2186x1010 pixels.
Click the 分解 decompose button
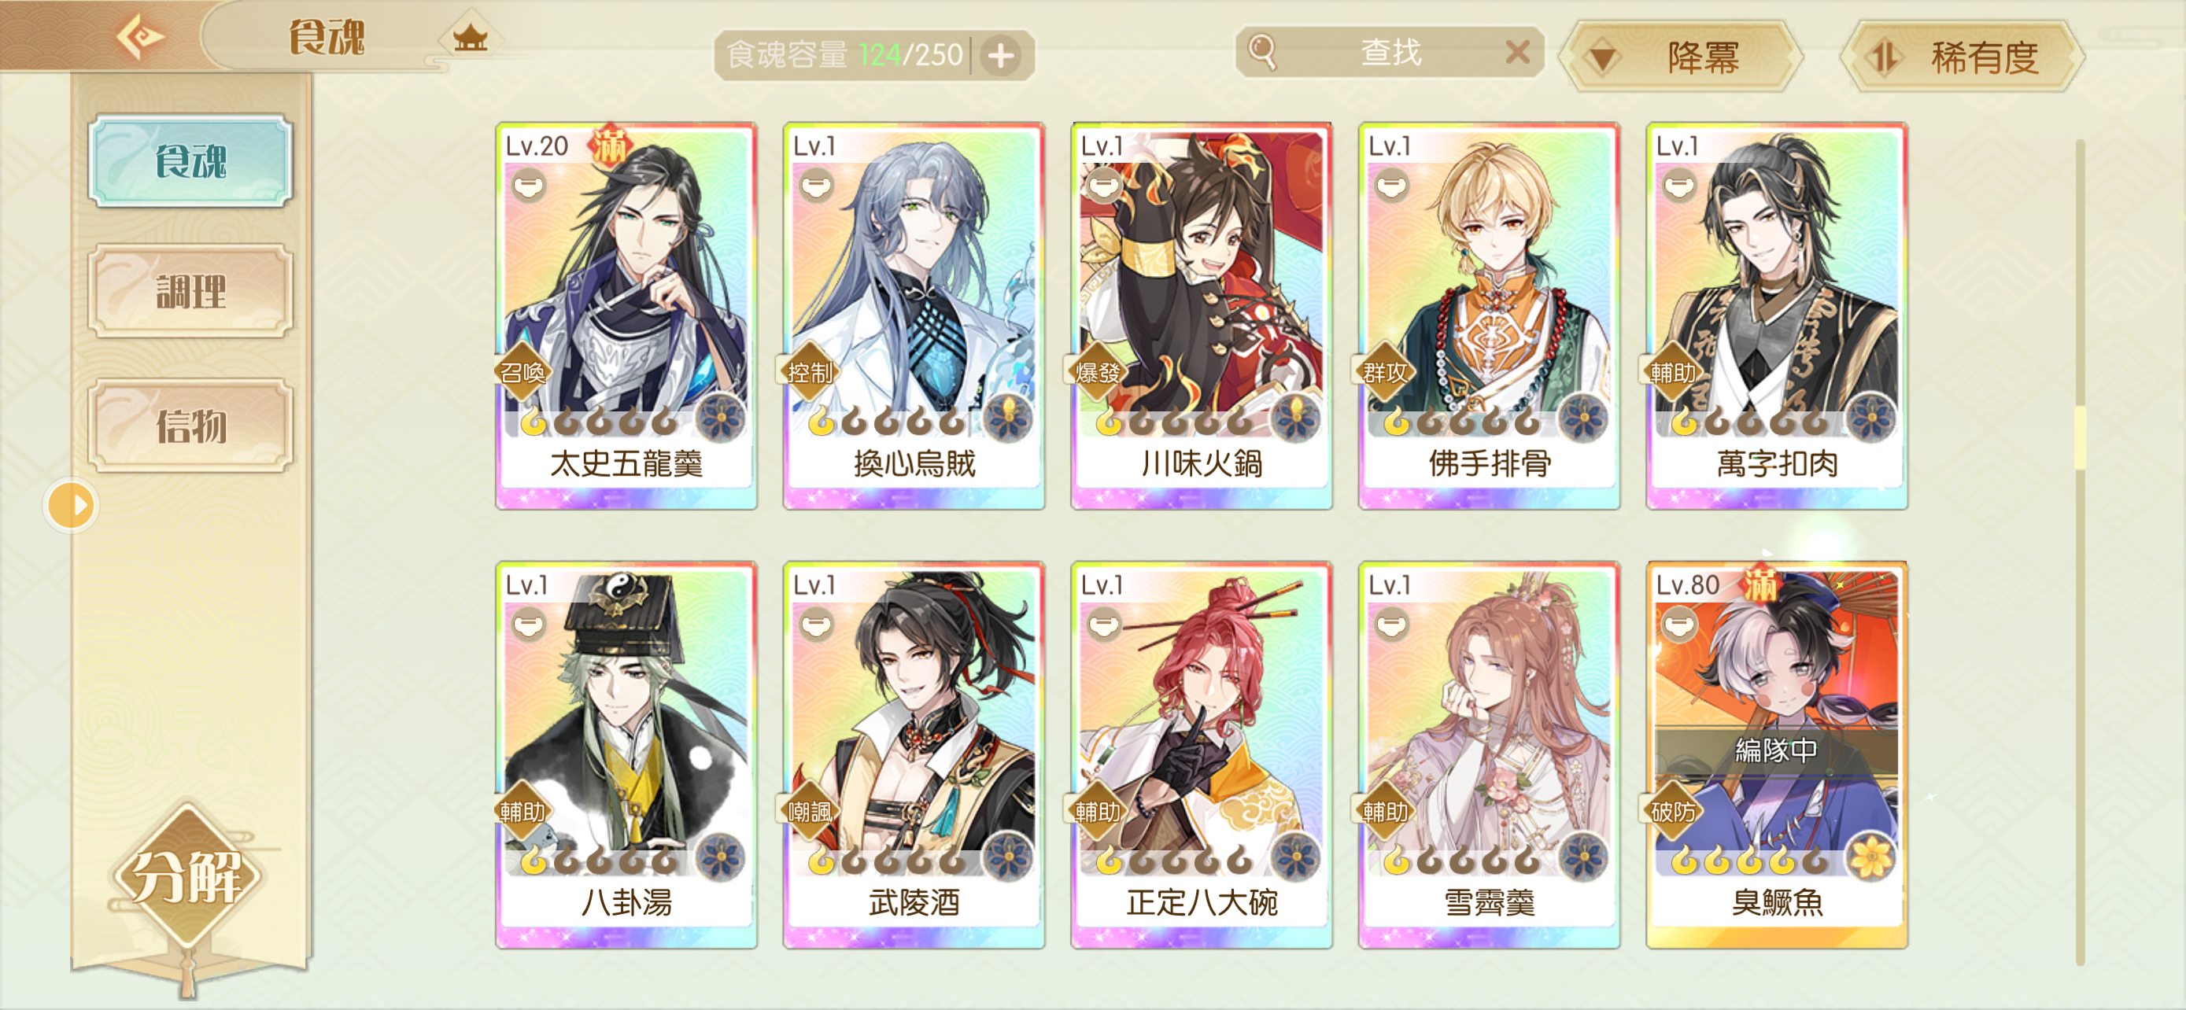click(x=187, y=876)
